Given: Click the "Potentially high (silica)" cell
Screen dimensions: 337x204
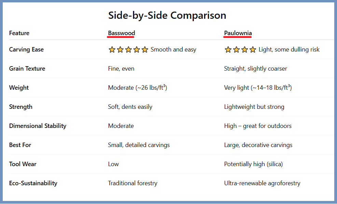Looking at the screenshot, I should [x=253, y=164].
